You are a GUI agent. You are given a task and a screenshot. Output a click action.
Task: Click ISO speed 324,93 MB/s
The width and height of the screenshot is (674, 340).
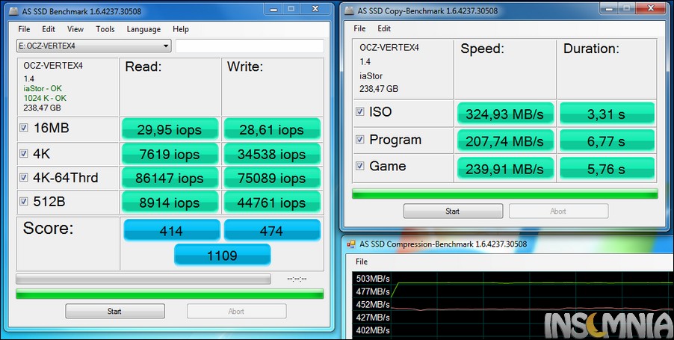coord(505,114)
